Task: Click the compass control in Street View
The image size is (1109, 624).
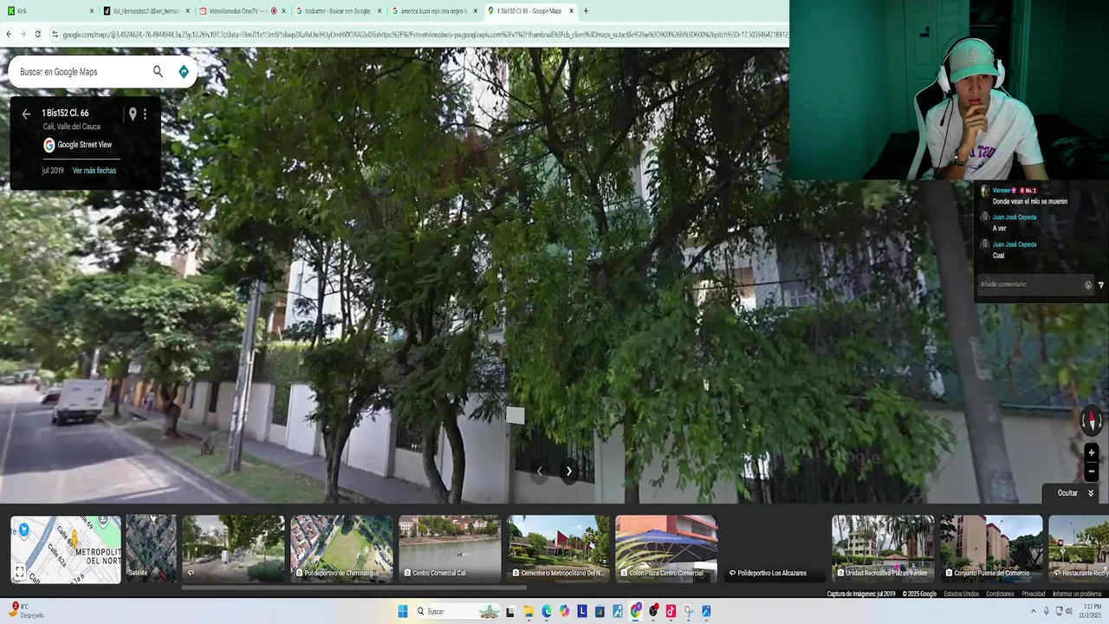Action: click(1092, 421)
